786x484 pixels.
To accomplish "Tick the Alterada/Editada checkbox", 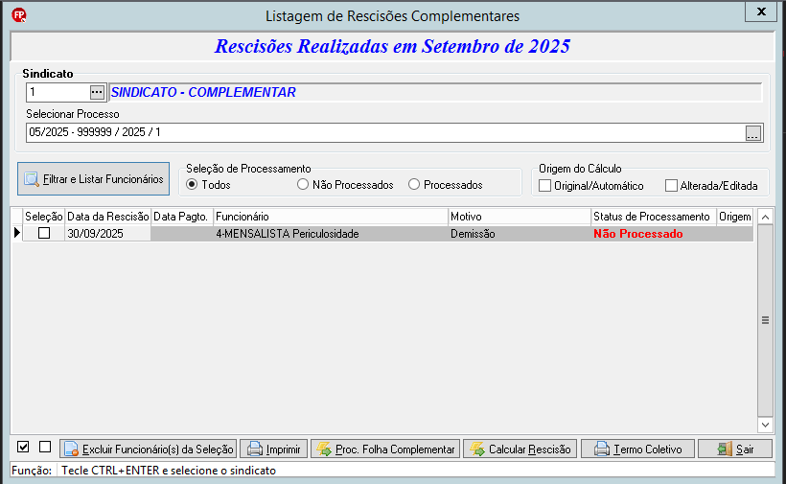I will tap(671, 185).
